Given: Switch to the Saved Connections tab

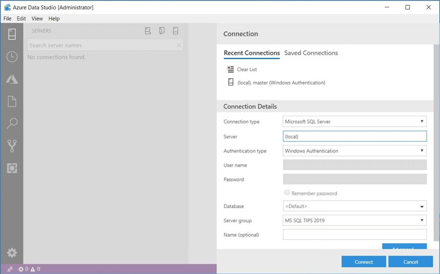Looking at the screenshot, I should pos(311,53).
